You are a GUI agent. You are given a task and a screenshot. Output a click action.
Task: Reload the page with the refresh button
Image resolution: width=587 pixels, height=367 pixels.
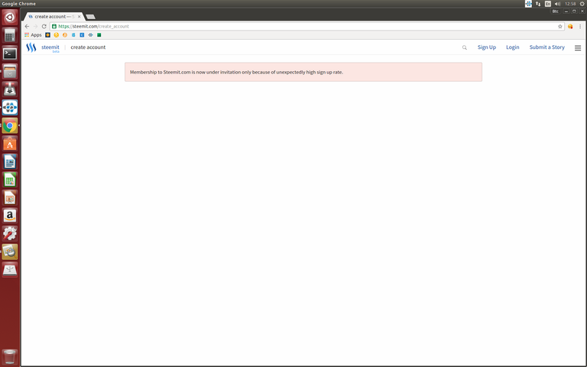tap(44, 26)
